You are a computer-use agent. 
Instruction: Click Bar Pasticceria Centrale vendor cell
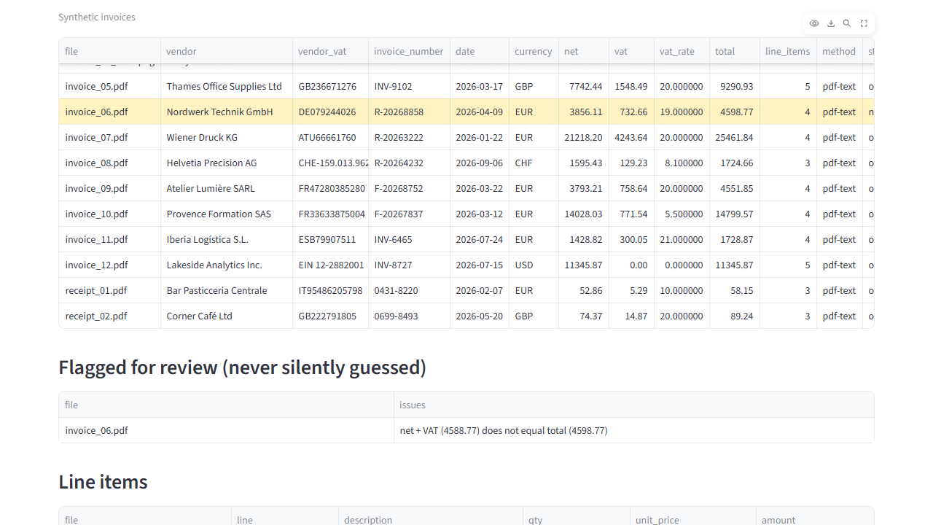coord(227,290)
